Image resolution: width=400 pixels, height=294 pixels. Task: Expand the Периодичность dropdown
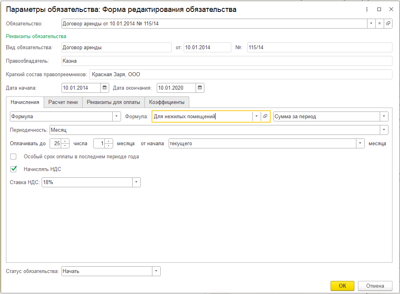point(384,130)
